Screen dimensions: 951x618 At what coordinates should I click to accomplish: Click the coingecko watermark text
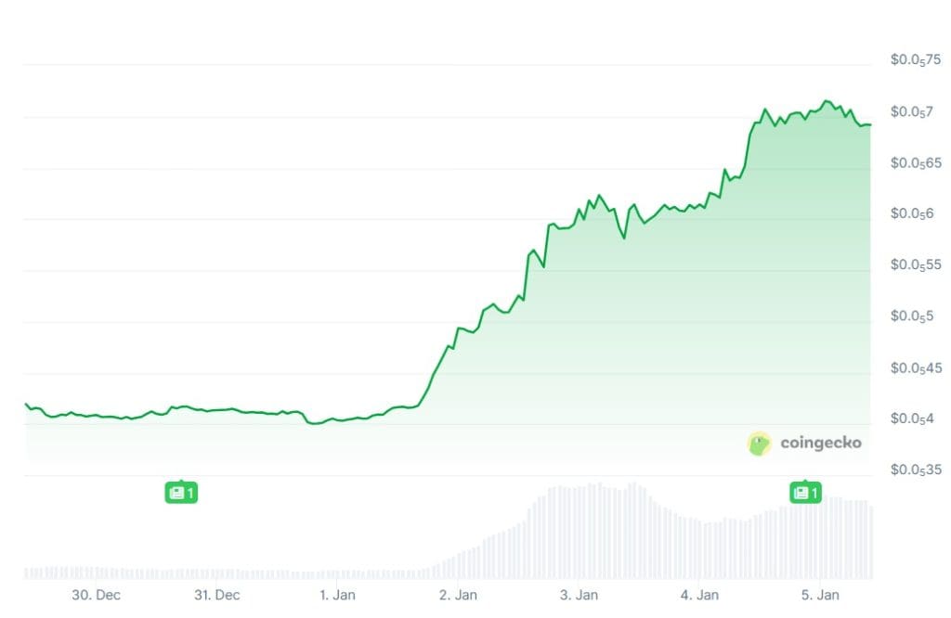[x=820, y=444]
